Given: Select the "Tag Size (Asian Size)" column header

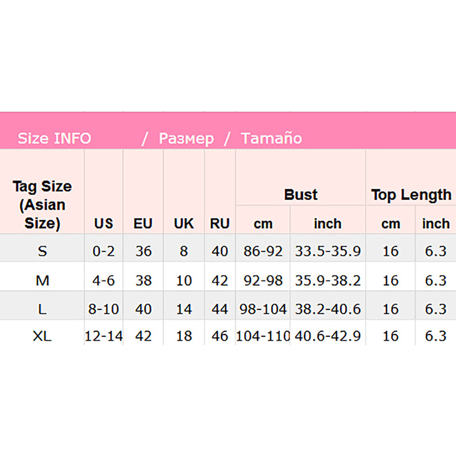Looking at the screenshot, I should pyautogui.click(x=42, y=205).
